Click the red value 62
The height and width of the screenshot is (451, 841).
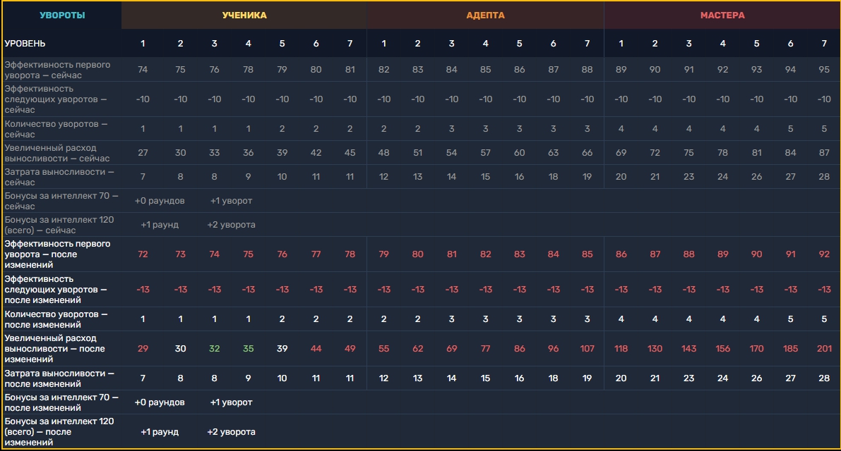tap(417, 349)
